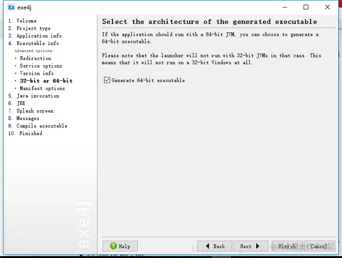Click the Back button's left arrow icon
Viewport: 342px width, 258px height.
pyautogui.click(x=208, y=246)
